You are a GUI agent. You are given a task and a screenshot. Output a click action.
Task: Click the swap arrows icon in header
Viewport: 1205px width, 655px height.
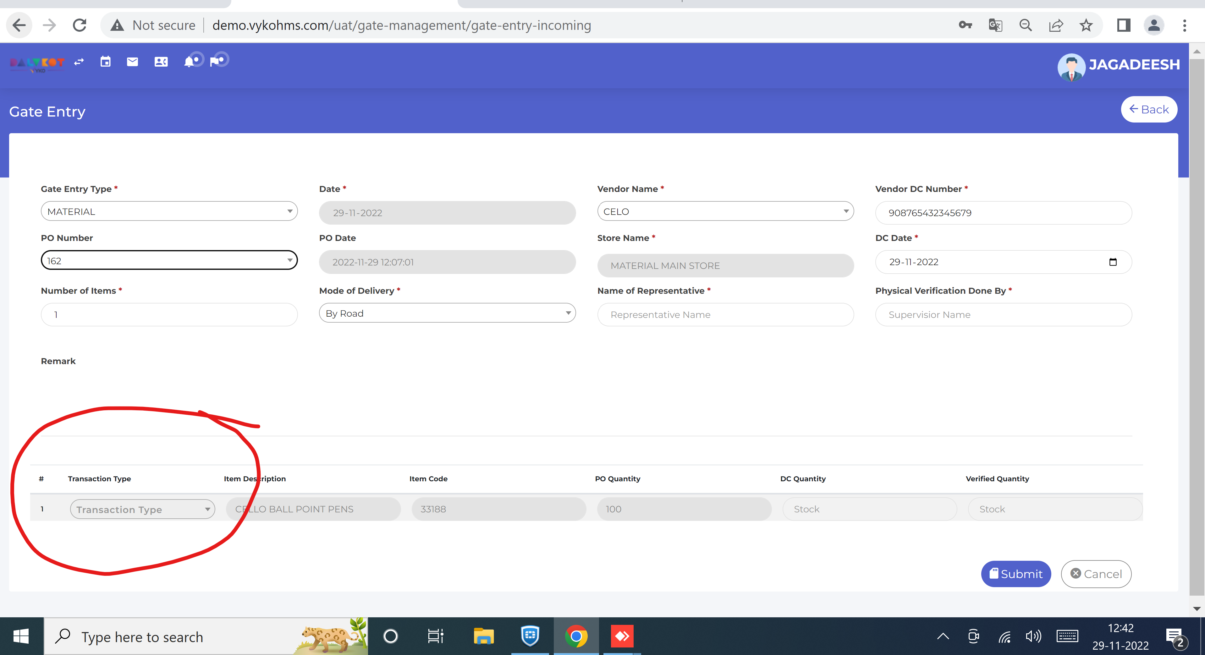pyautogui.click(x=79, y=62)
